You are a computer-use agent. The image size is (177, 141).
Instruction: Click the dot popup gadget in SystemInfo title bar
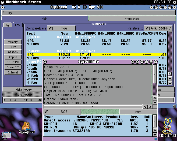(146, 62)
